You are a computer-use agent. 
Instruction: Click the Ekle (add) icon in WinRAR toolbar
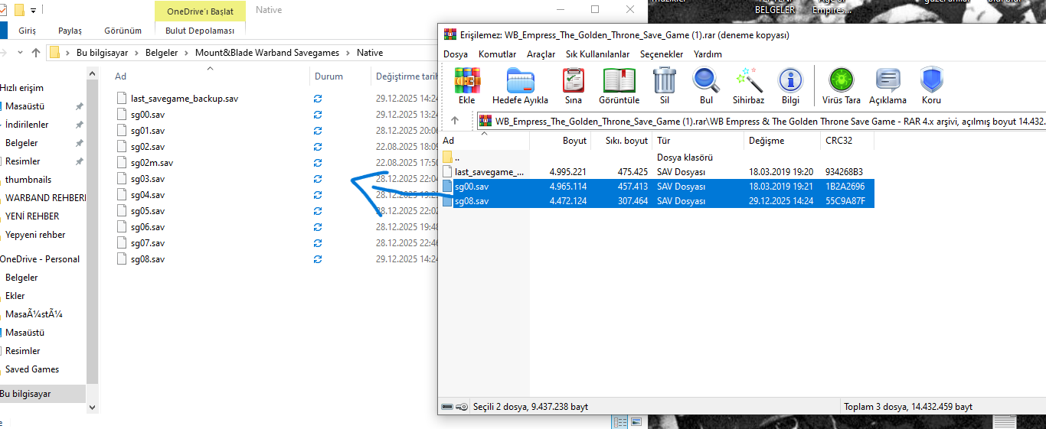tap(466, 80)
